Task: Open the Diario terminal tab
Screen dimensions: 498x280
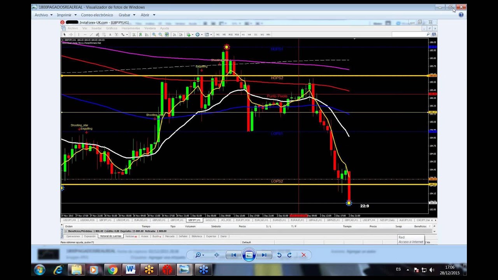Action: (x=223, y=236)
